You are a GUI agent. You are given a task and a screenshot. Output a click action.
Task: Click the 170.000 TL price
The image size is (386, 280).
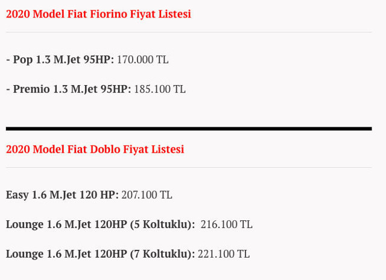(142, 60)
